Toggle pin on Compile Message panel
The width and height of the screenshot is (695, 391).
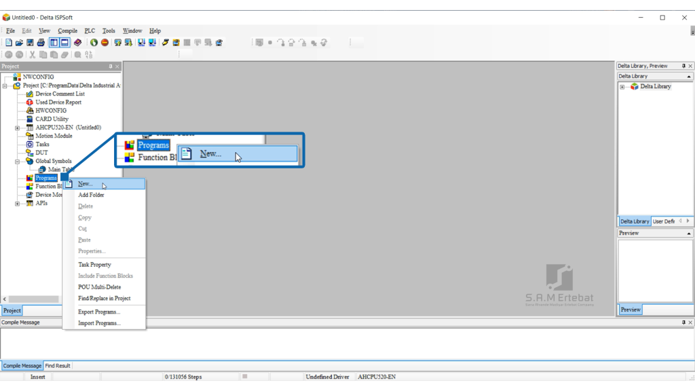click(x=683, y=322)
